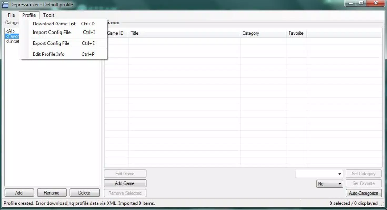Click the Delete category button
The width and height of the screenshot is (387, 210).
84,193
